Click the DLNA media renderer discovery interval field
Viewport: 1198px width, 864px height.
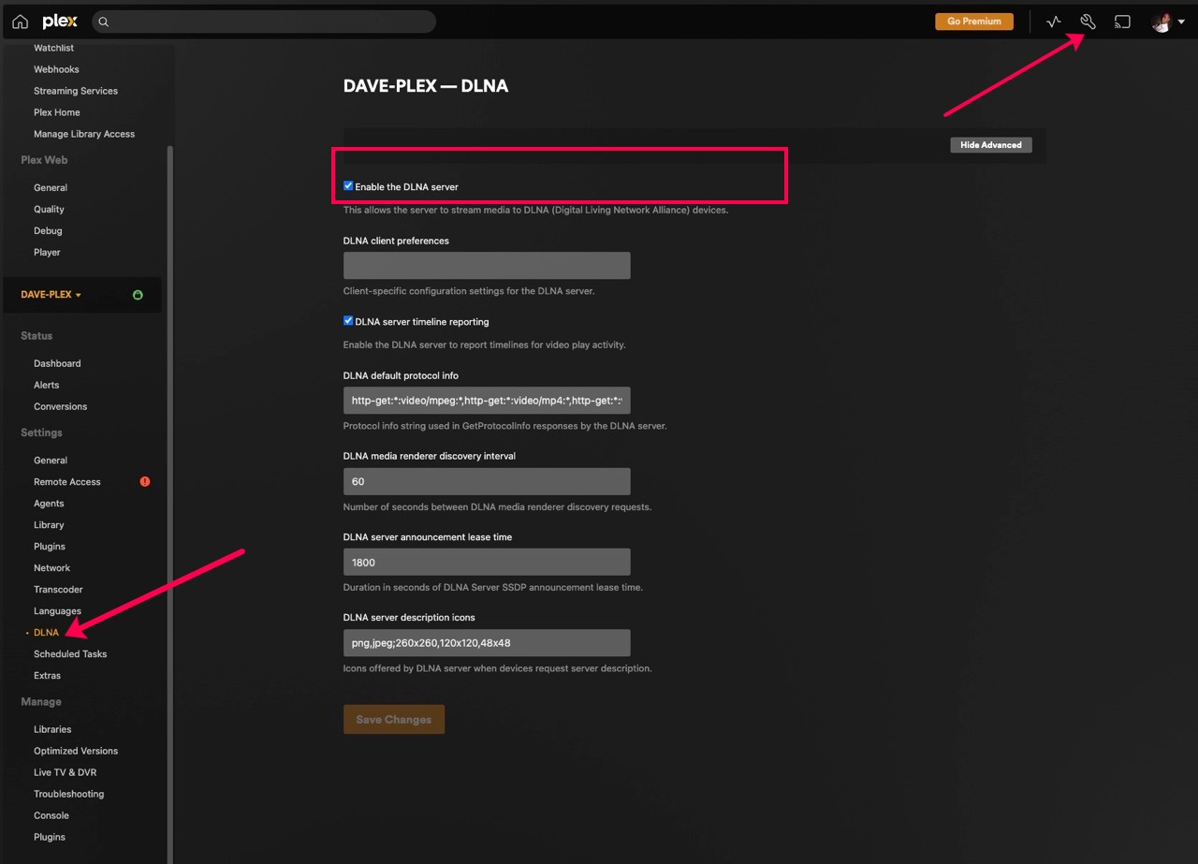click(x=486, y=480)
